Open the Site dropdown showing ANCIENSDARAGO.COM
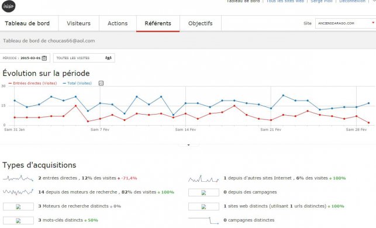This screenshot has height=228, width=376. point(346,23)
